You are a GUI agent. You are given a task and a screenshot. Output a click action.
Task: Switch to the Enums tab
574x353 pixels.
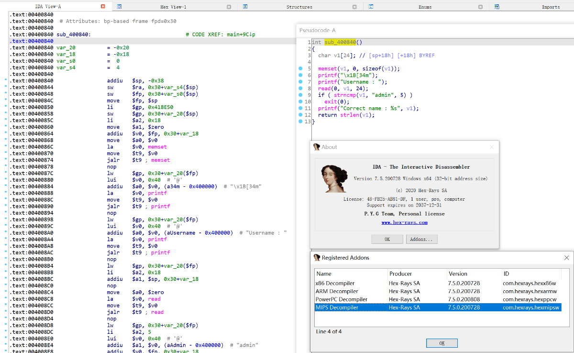click(x=425, y=7)
